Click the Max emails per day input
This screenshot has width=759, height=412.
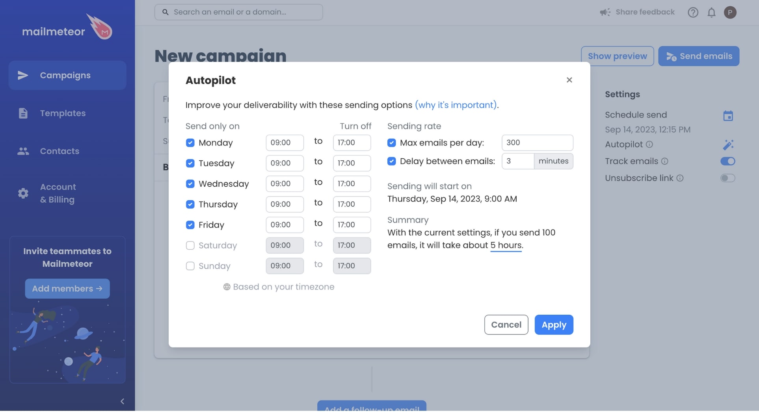pyautogui.click(x=537, y=143)
